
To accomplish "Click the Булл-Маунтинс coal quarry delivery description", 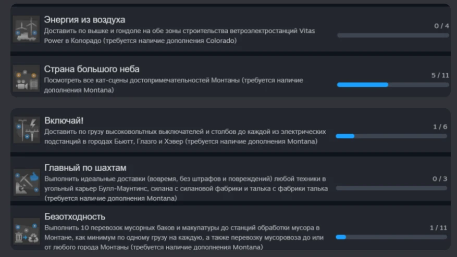I will click(x=186, y=188).
